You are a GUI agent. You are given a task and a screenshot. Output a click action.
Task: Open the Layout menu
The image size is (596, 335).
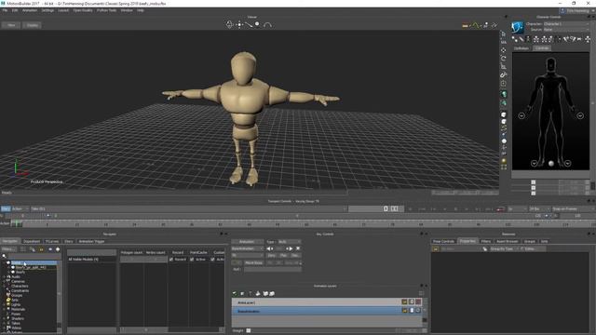(63, 10)
